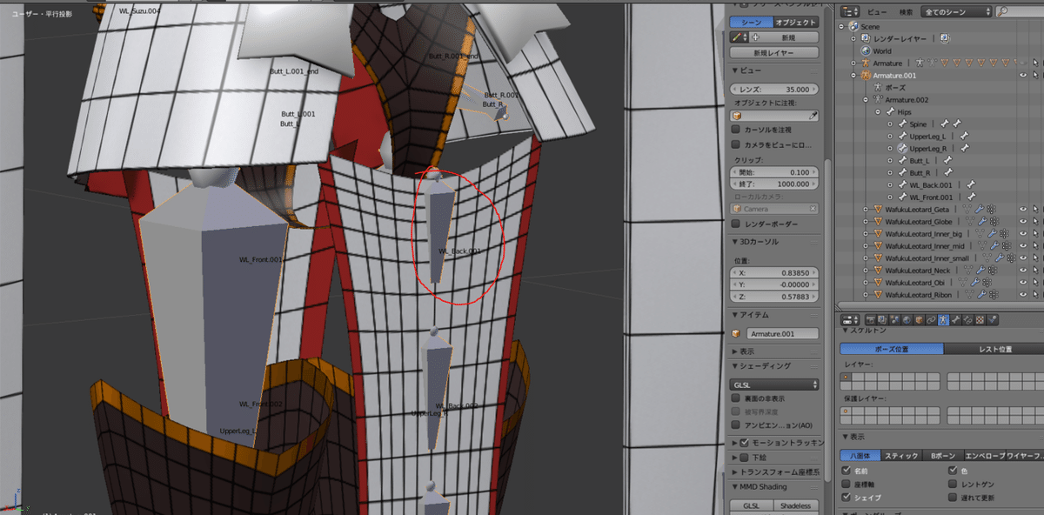Click the render layer icon beside レンダーレイヤー
Image resolution: width=1044 pixels, height=515 pixels.
(x=866, y=39)
